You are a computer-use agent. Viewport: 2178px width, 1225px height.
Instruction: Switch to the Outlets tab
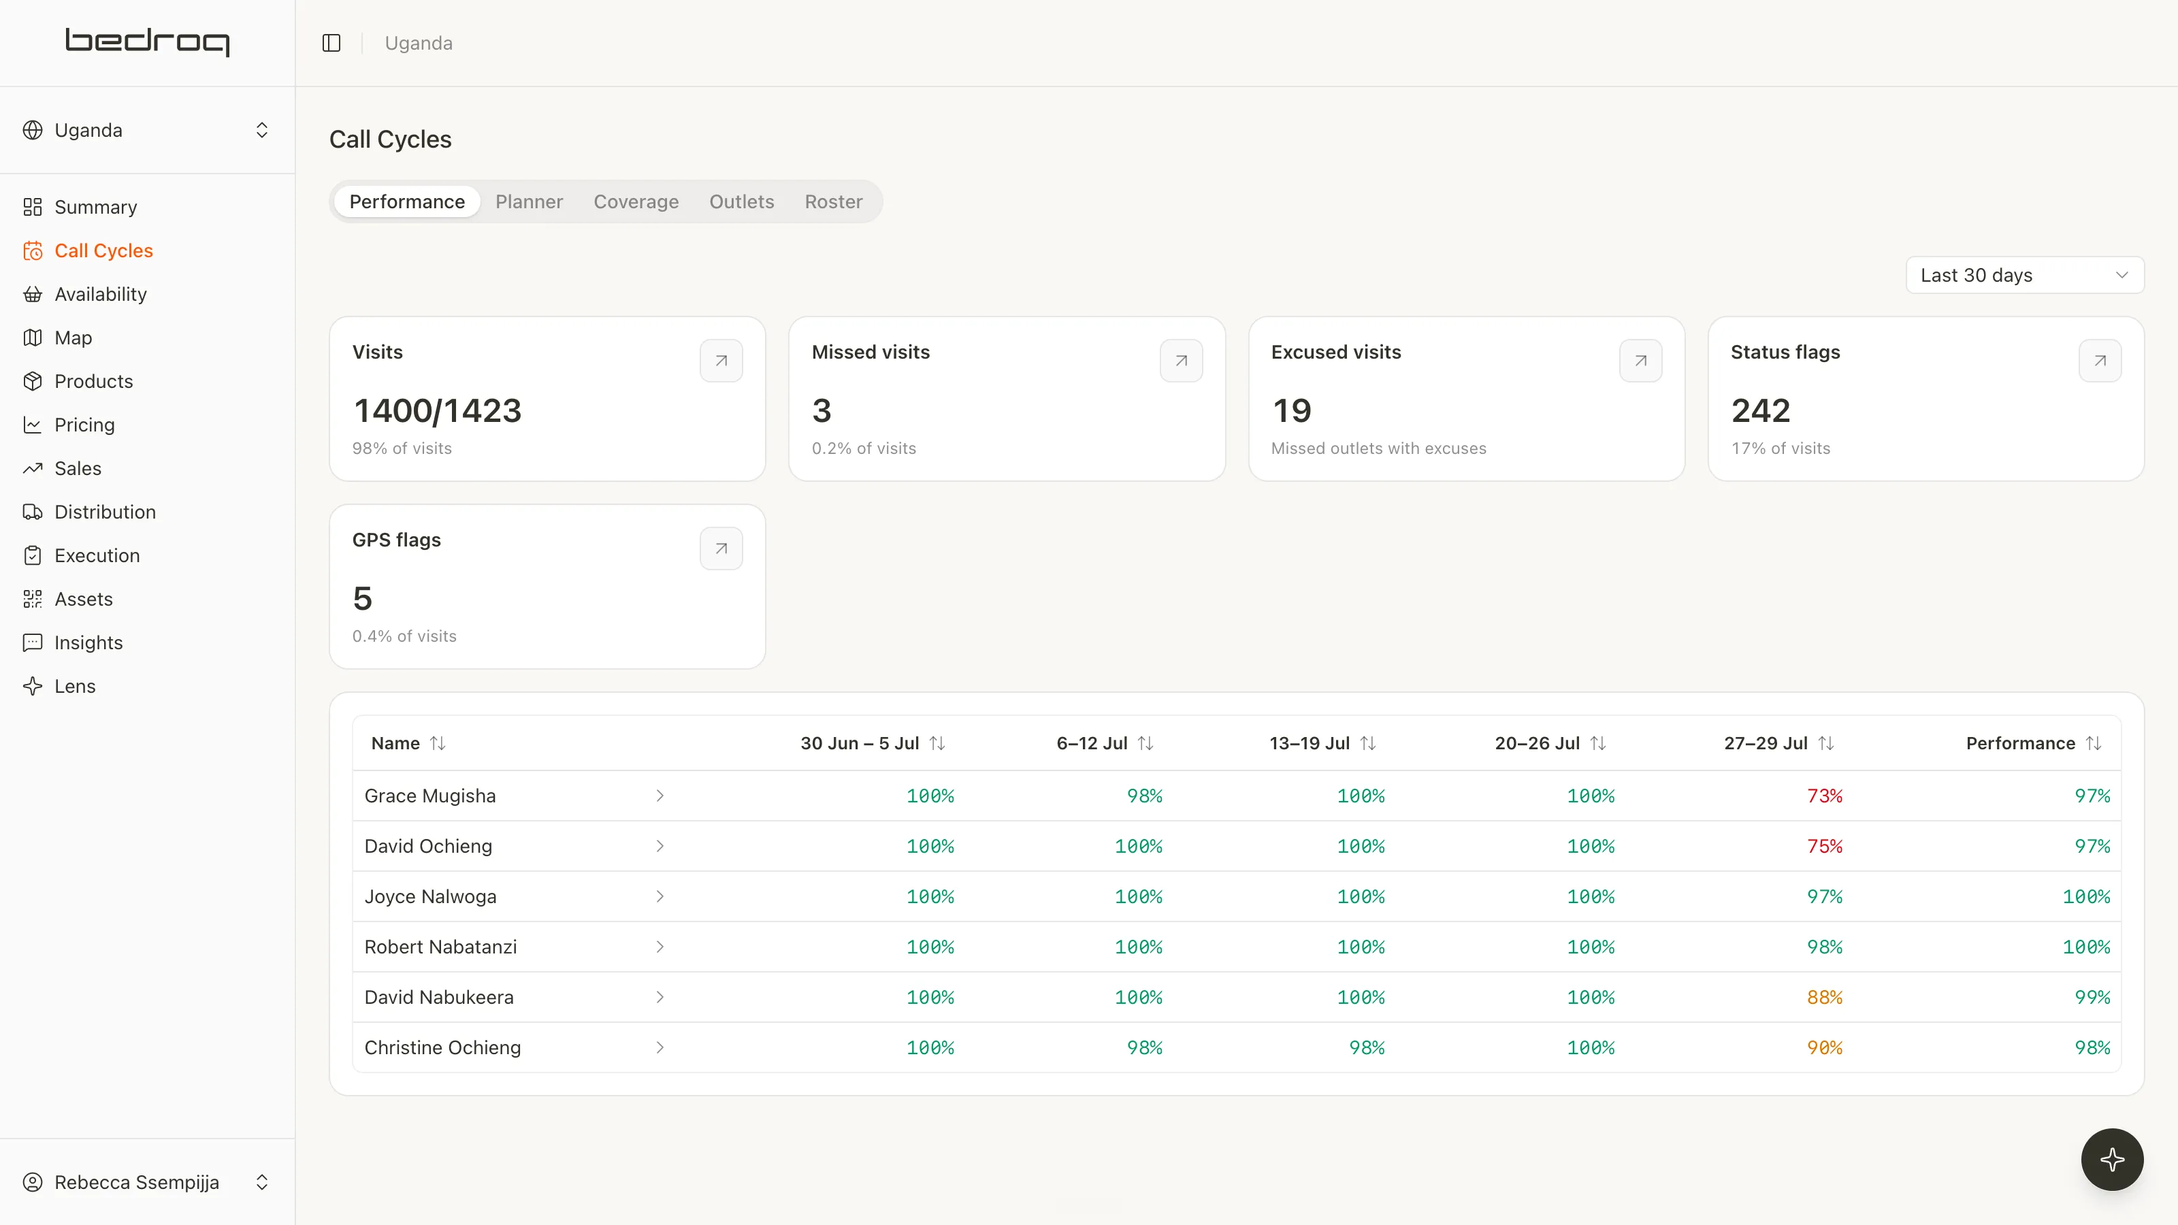[x=741, y=202]
